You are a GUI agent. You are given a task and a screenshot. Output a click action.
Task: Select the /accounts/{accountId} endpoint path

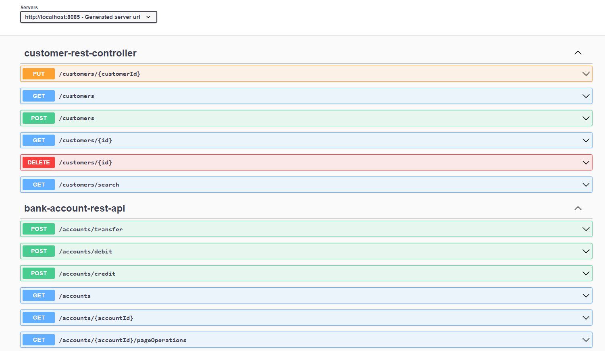coord(96,318)
